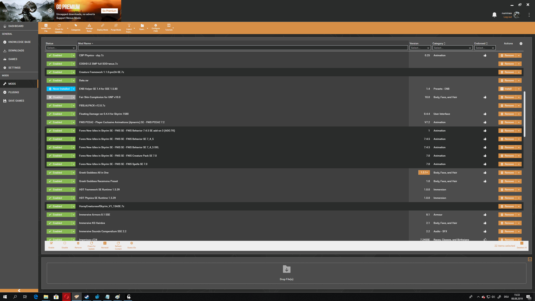This screenshot has width=535, height=301.
Task: Expand status dropdown arrow for Creature Framework
Action: tap(74, 72)
